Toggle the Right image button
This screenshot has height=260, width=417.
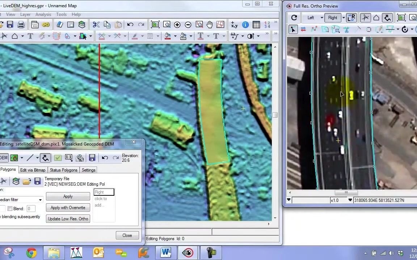332,18
